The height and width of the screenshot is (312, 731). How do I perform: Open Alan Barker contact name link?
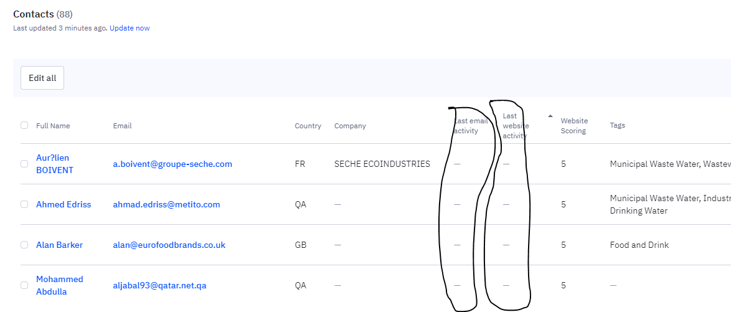click(x=59, y=245)
